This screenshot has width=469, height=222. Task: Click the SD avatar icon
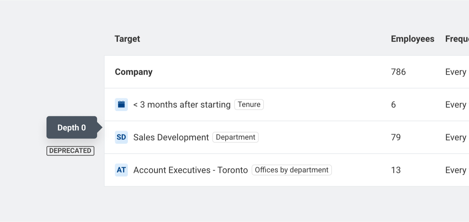(121, 137)
